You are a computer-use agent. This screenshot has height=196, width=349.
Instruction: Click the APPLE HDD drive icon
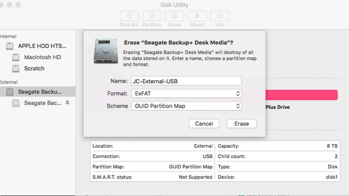point(10,46)
